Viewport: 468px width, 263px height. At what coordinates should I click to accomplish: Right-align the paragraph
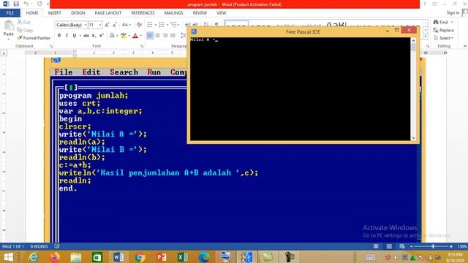(x=165, y=36)
